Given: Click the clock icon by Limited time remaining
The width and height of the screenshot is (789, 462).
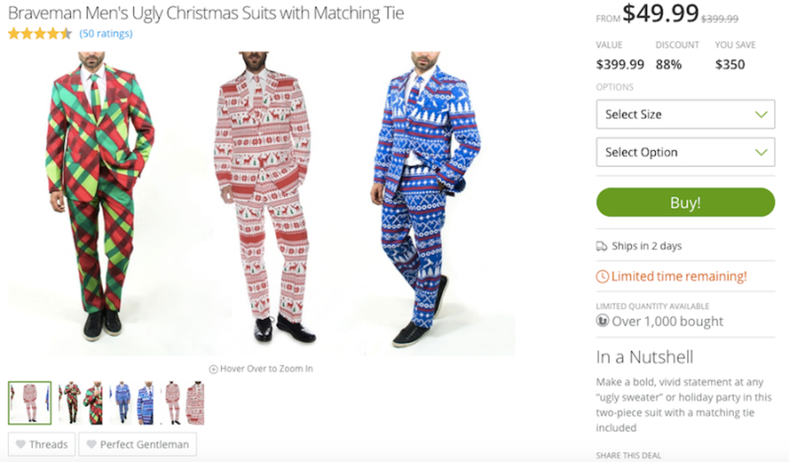Looking at the screenshot, I should [602, 277].
